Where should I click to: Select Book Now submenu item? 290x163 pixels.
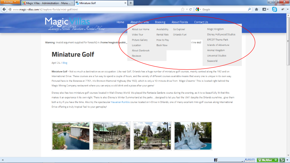point(162,45)
